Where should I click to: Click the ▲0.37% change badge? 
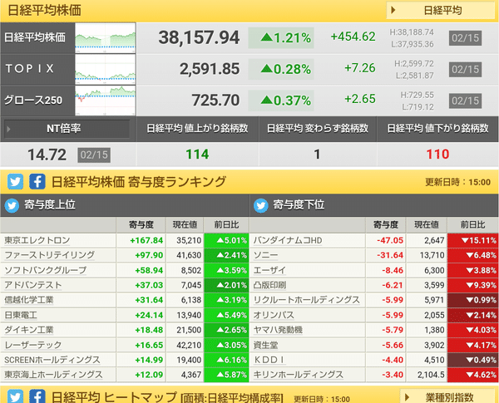pyautogui.click(x=281, y=101)
